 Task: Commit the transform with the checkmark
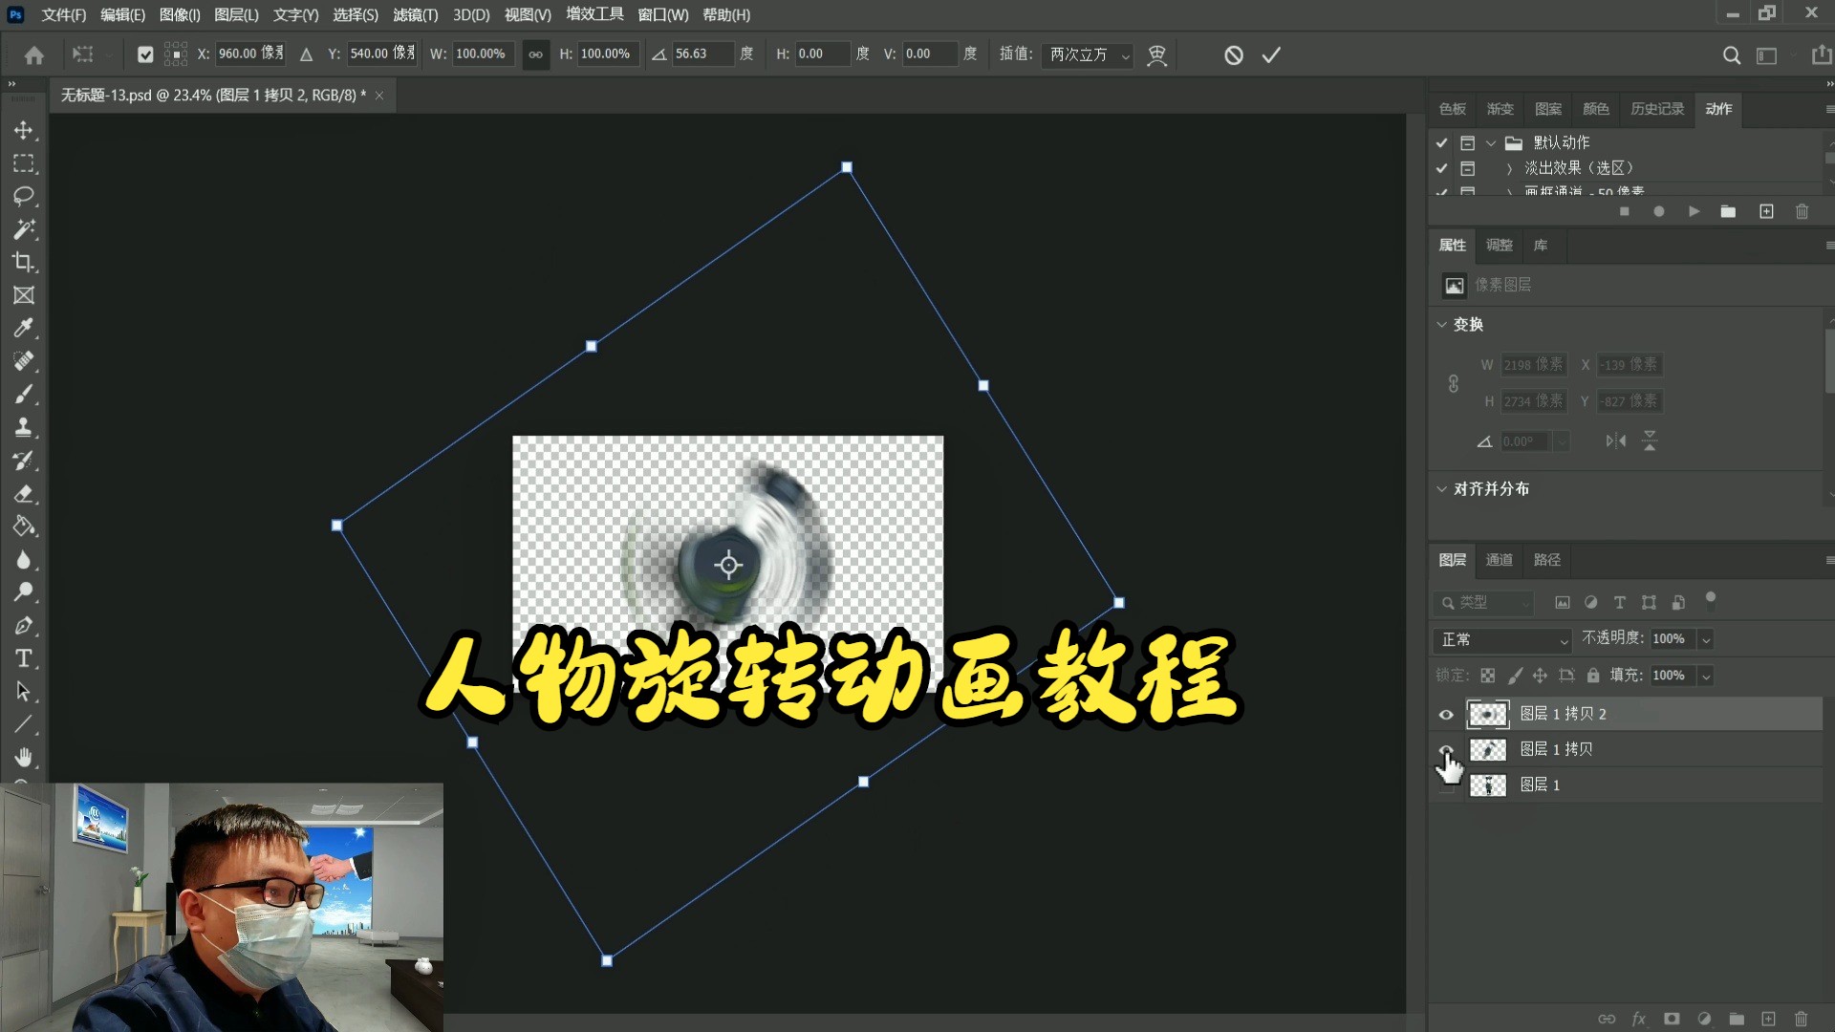coord(1271,55)
